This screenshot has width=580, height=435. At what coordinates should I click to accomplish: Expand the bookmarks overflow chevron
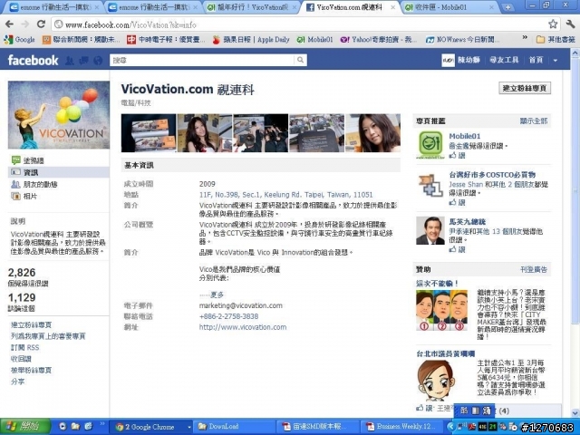525,38
